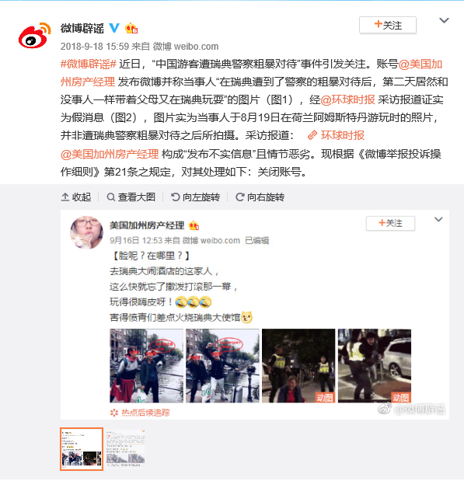Select the first highlighted image thumbnail

click(x=82, y=449)
